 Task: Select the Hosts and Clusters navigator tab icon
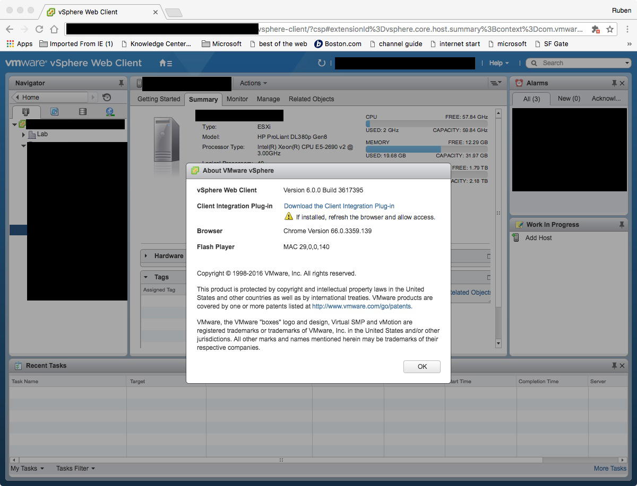click(x=26, y=111)
